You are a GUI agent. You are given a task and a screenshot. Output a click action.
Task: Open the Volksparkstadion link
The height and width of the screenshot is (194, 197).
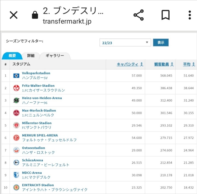pyautogui.click(x=36, y=73)
